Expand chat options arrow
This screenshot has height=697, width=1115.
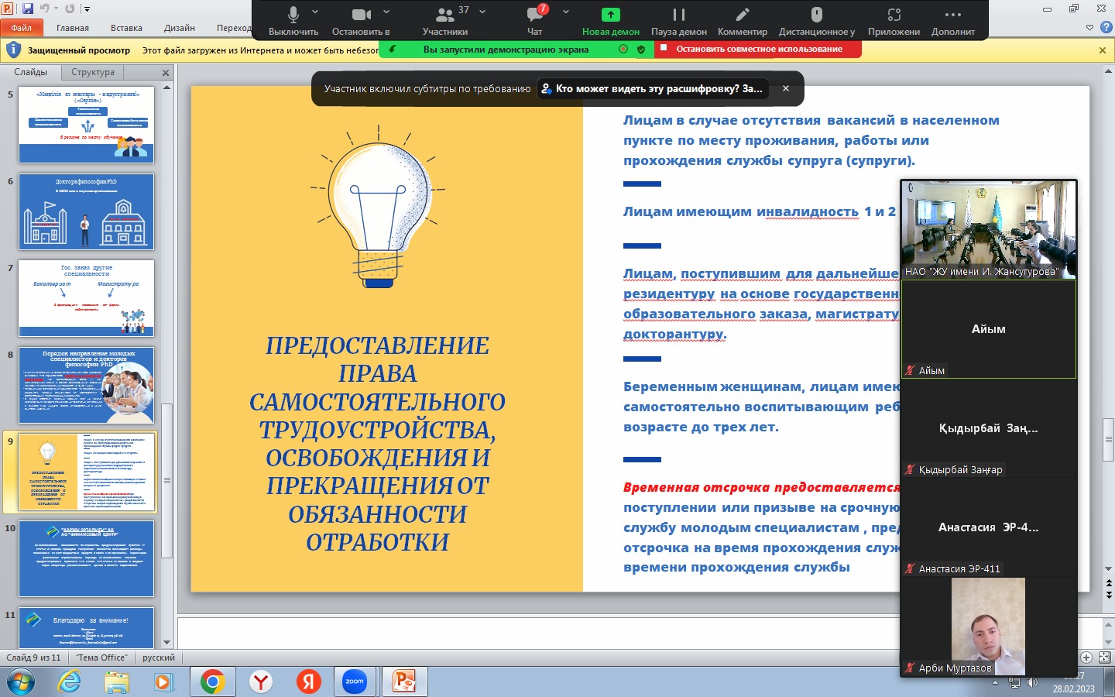(x=566, y=12)
